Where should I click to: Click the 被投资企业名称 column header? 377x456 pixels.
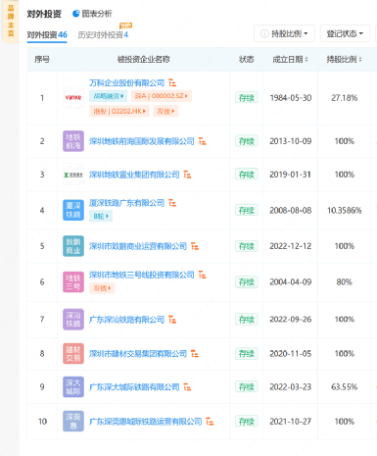coord(144,59)
